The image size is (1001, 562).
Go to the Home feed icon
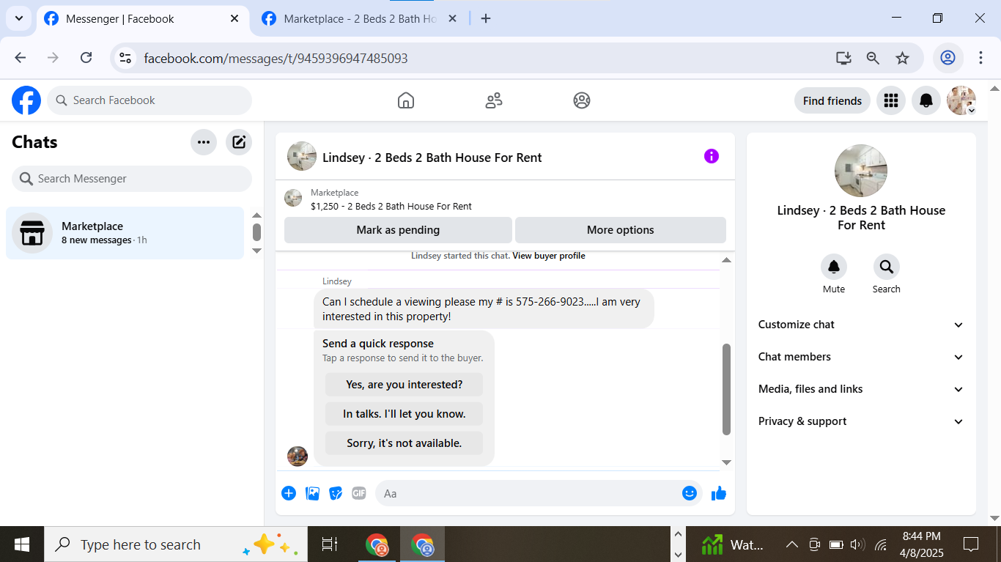click(x=406, y=100)
